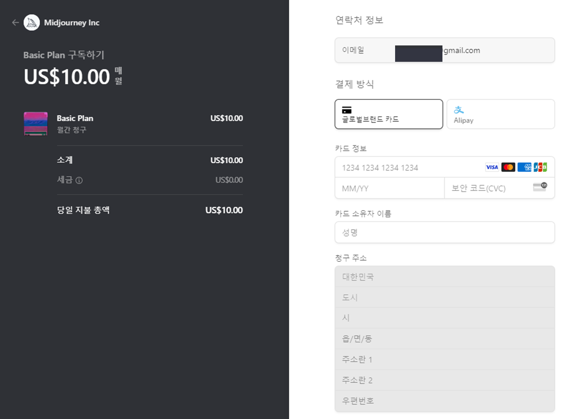The width and height of the screenshot is (577, 419).
Task: Click the 주소란 1 address field
Action: [445, 359]
